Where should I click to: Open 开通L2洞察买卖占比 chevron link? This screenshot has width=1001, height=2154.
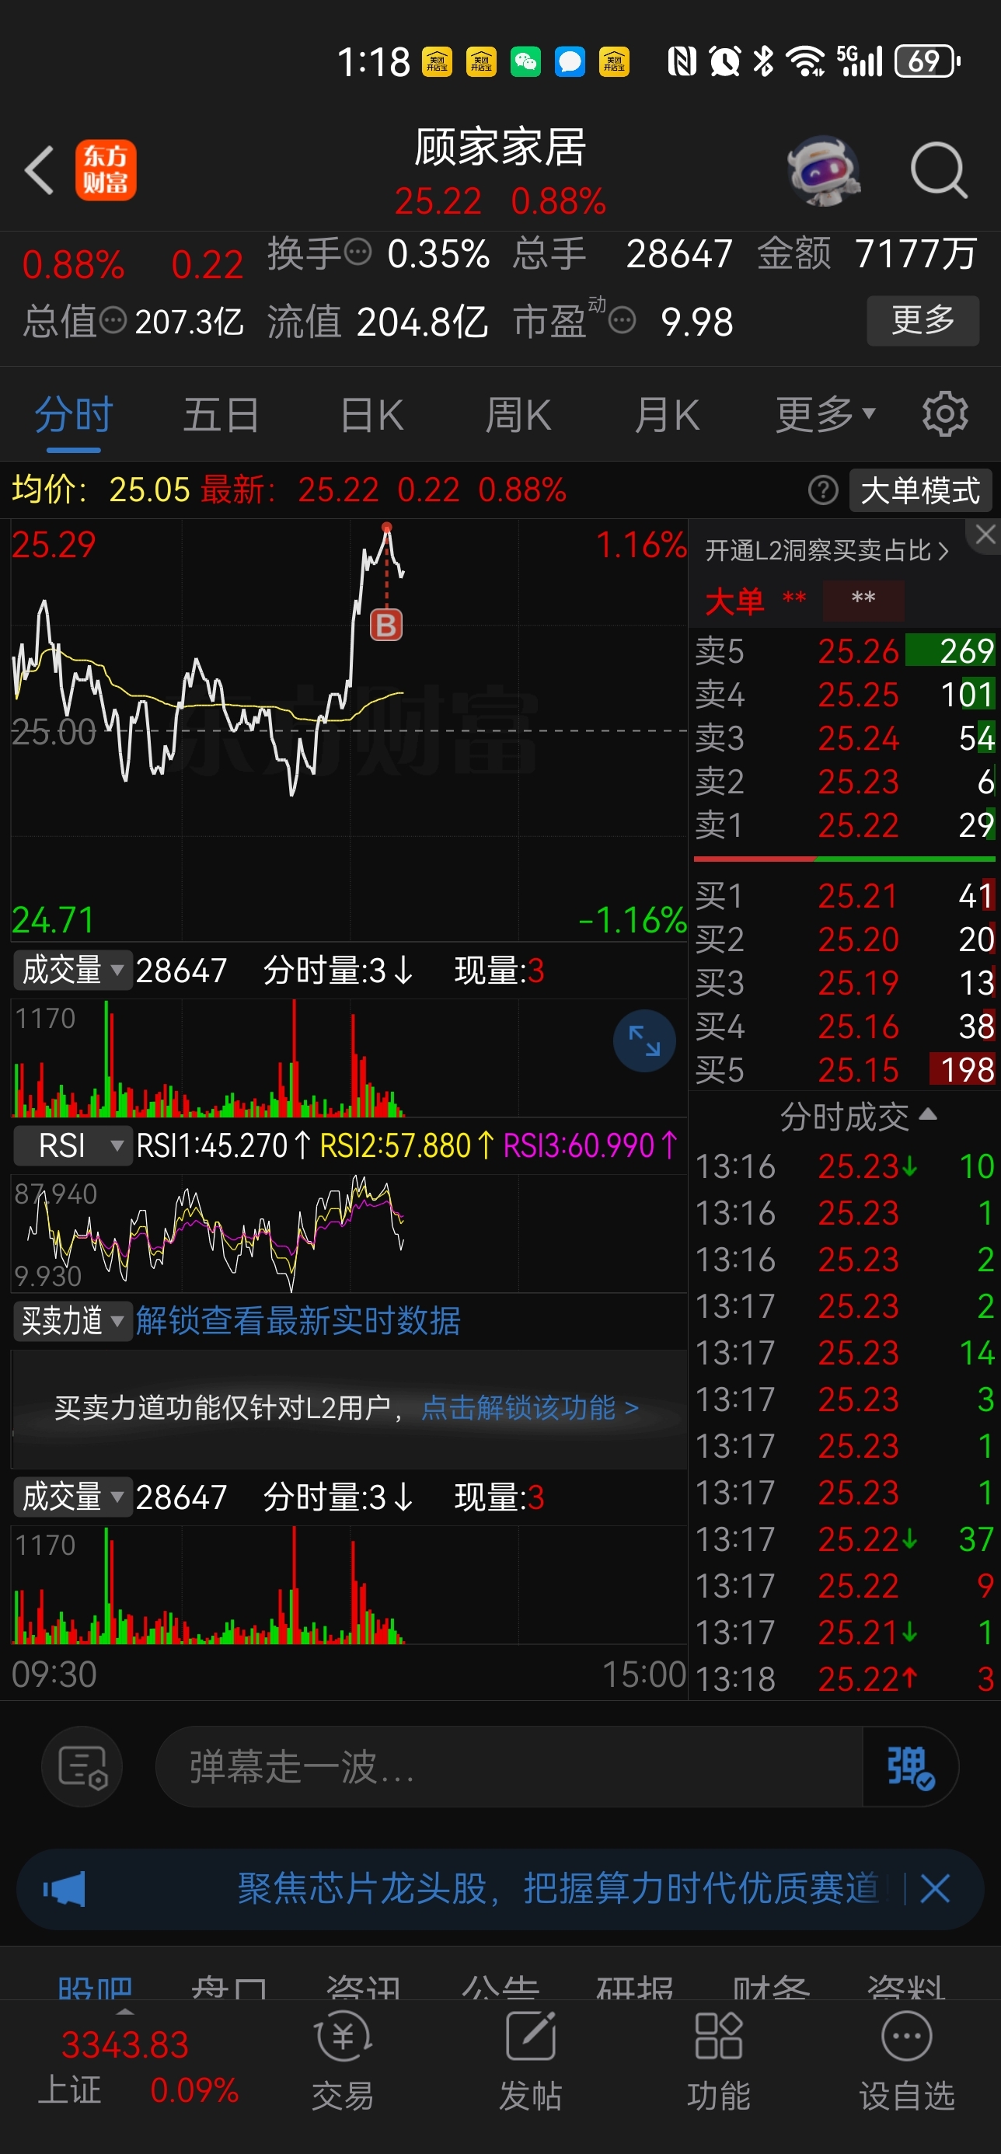(826, 550)
